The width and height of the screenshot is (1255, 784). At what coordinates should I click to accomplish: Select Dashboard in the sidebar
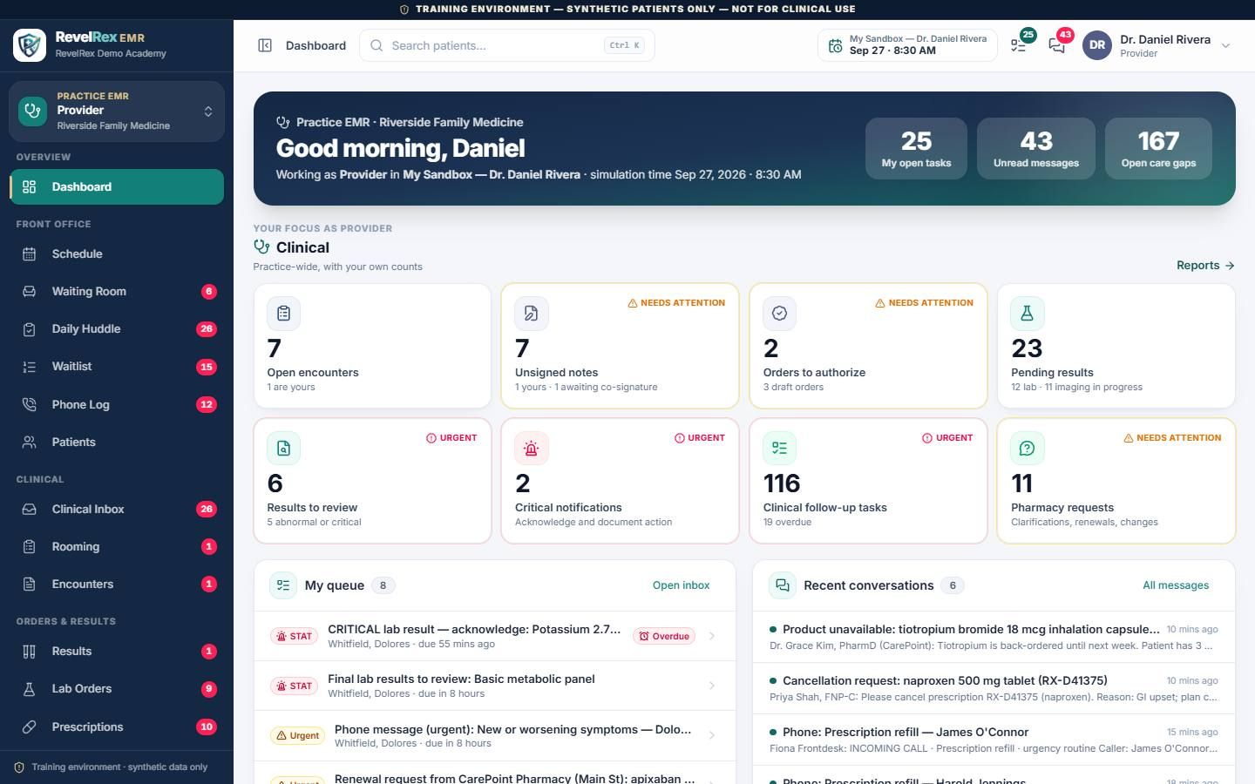coord(117,186)
